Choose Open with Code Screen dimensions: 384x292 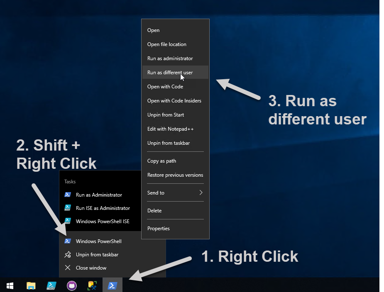click(x=175, y=87)
